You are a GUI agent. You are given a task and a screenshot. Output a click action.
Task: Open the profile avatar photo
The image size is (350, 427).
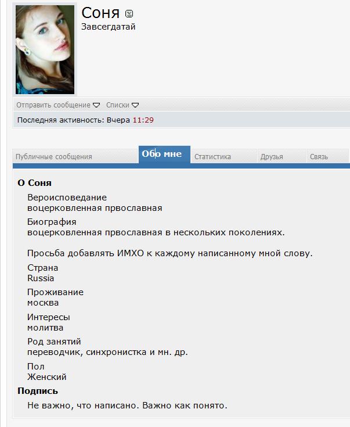(45, 49)
